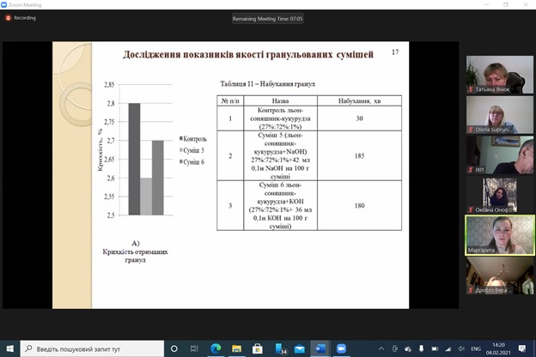The image size is (536, 357).
Task: Click table value 185
Action: 359,156
